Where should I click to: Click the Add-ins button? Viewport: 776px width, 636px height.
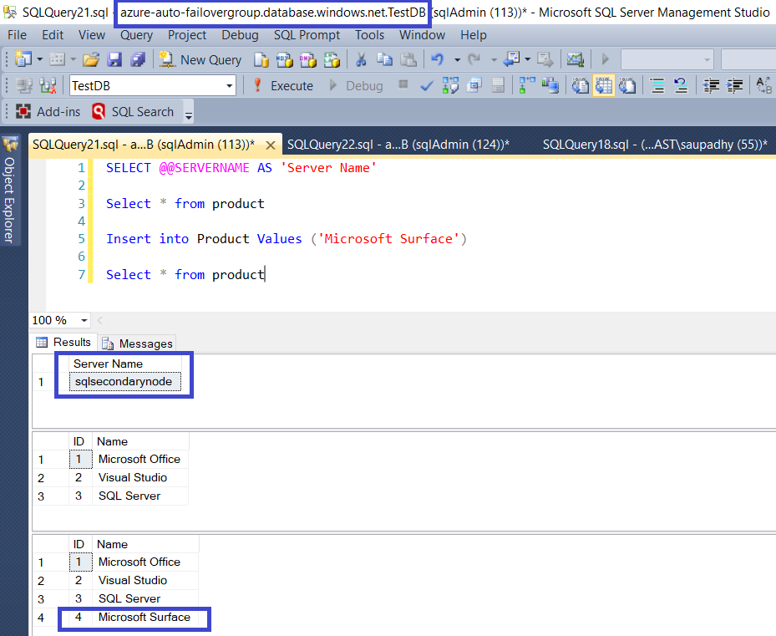(48, 111)
